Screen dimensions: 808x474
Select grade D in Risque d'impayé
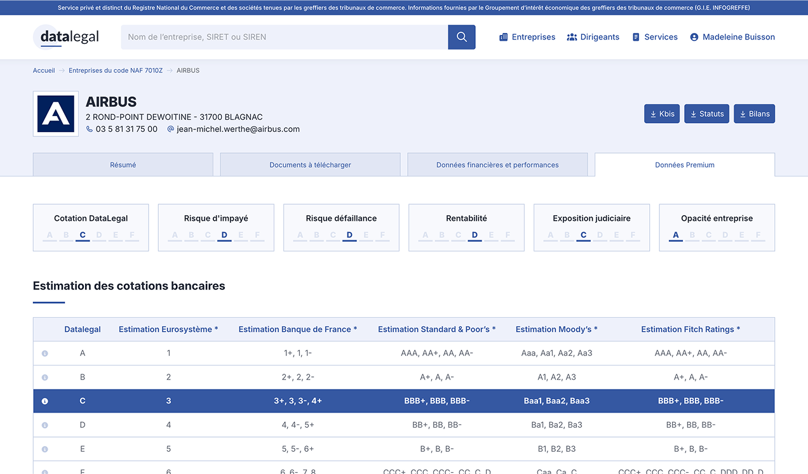coord(224,235)
